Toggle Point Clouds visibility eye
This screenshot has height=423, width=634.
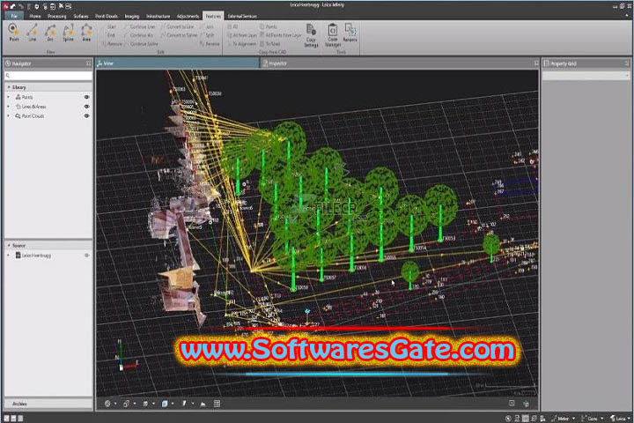tap(86, 115)
